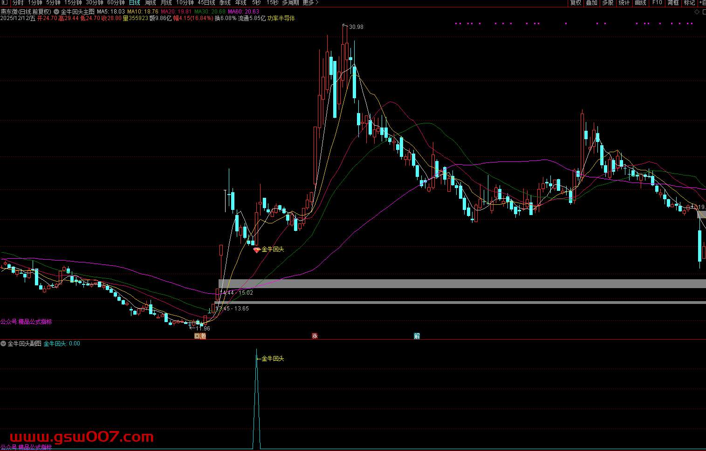The image size is (706, 451).
Task: Click the 解 event marker icon
Action: (417, 336)
